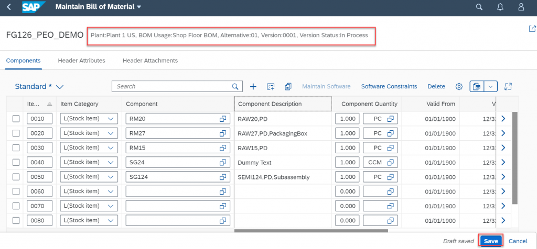Open search with the header magnifier icon
The height and width of the screenshot is (249, 537).
479,7
